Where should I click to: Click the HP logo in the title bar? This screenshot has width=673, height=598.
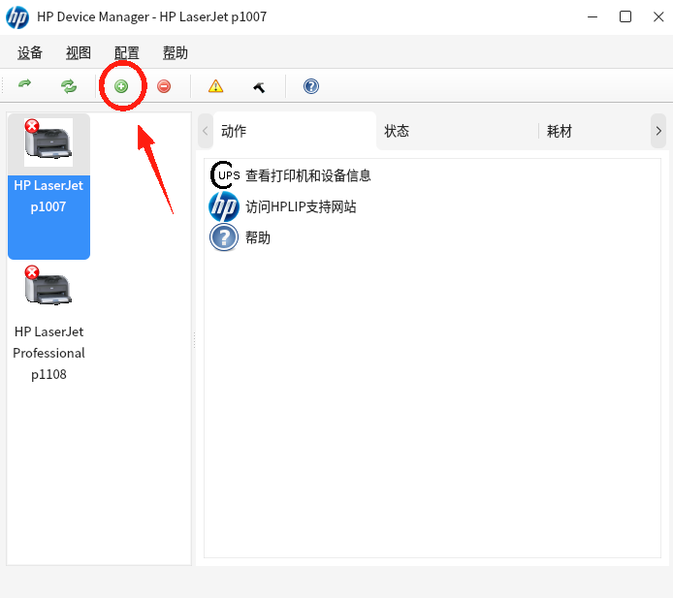[x=17, y=17]
